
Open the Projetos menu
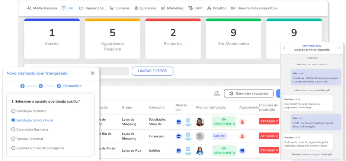(217, 8)
